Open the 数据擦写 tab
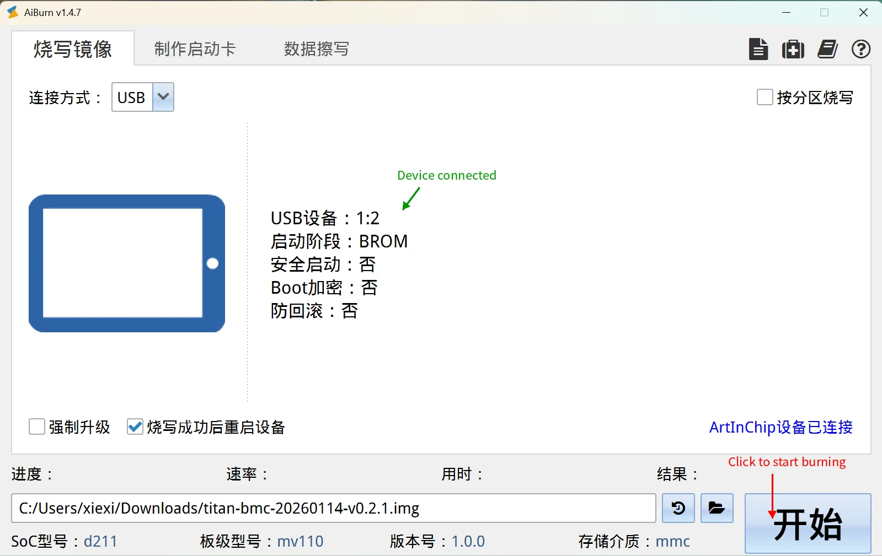This screenshot has width=882, height=556. point(316,49)
